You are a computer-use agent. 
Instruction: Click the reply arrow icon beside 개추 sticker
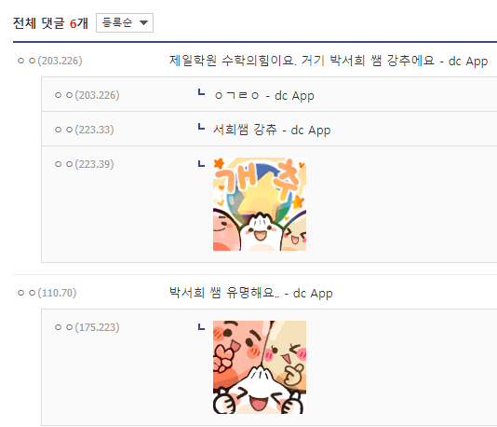(x=201, y=163)
